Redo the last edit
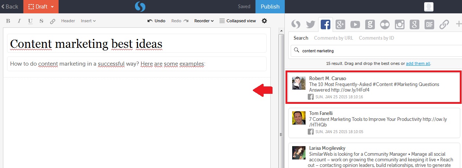Viewport: 462px width, 168px height. pos(180,21)
